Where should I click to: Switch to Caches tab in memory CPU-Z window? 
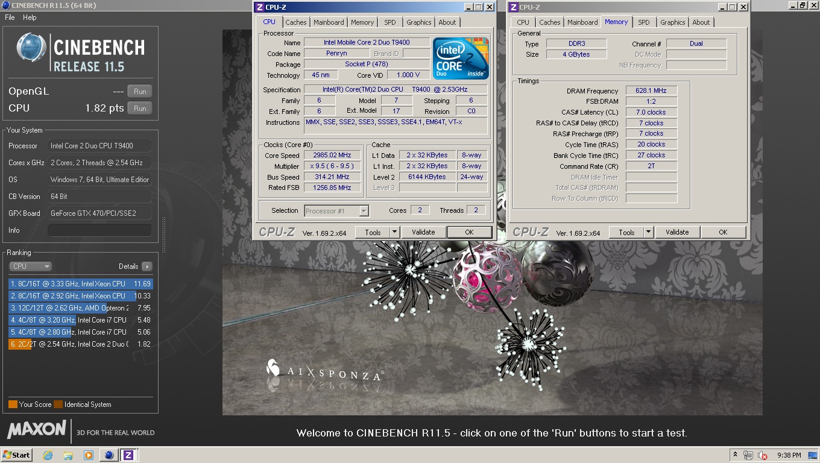point(549,22)
